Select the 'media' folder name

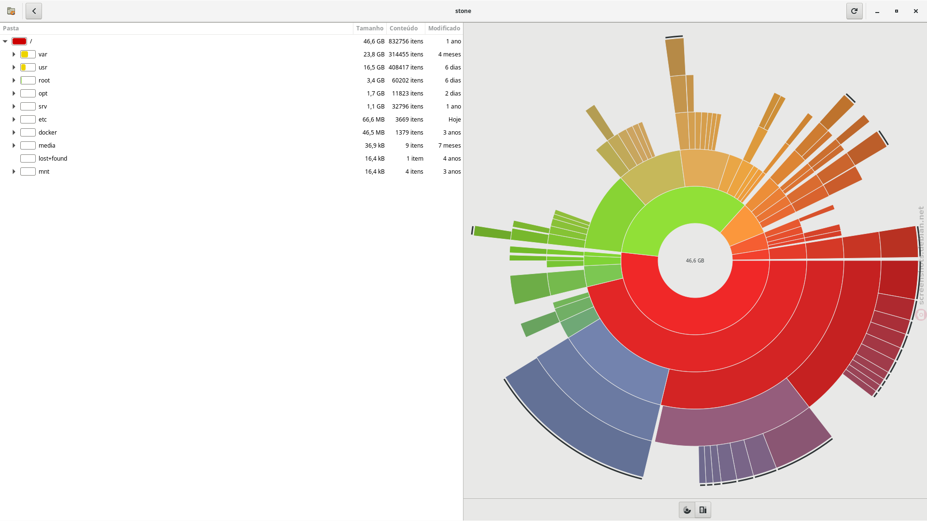tap(47, 146)
